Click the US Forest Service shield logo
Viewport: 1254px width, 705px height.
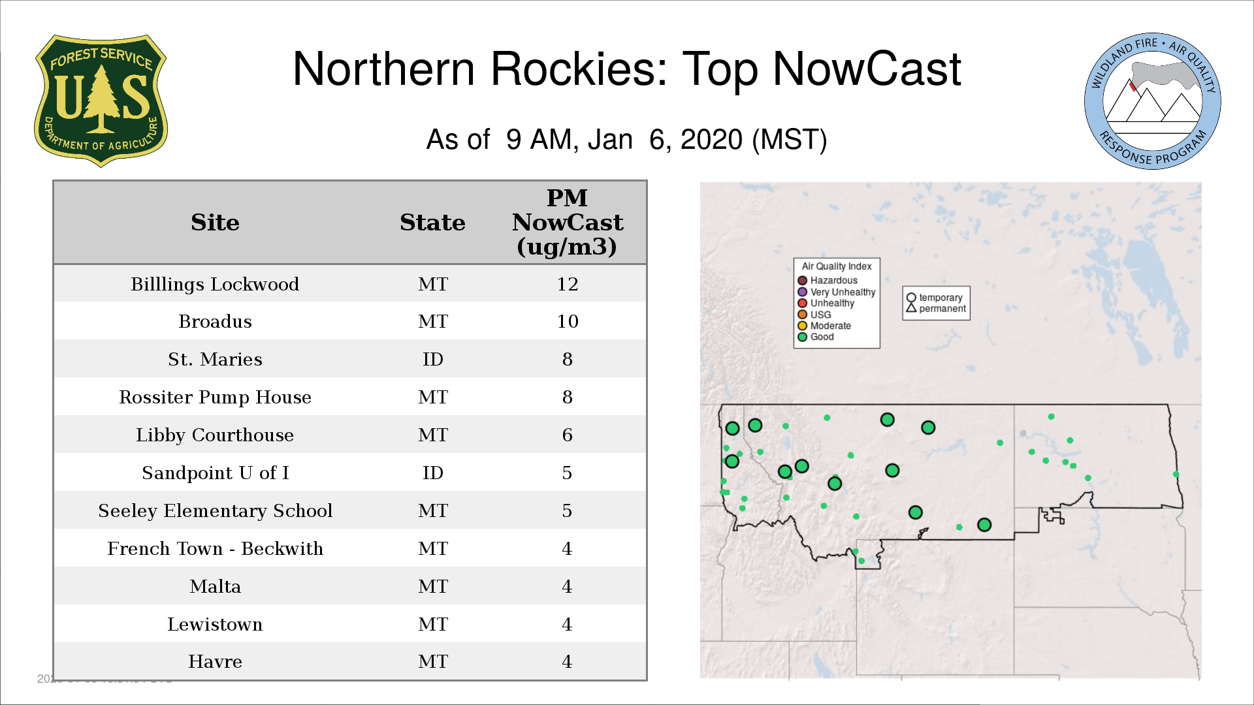(101, 101)
